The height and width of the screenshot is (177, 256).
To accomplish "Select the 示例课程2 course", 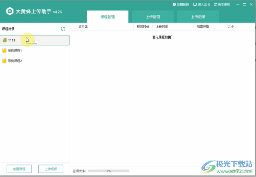I will [x=35, y=61].
